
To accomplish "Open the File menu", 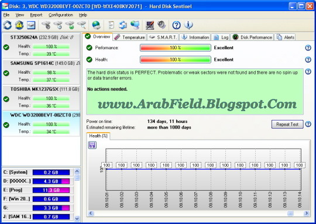I will (x=6, y=15).
